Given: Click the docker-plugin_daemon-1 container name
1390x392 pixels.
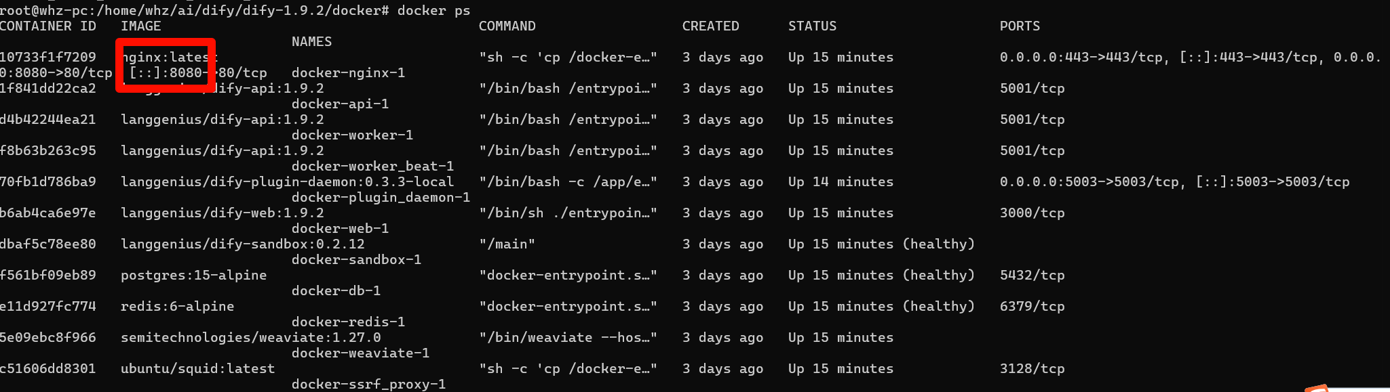Looking at the screenshot, I should coord(381,198).
